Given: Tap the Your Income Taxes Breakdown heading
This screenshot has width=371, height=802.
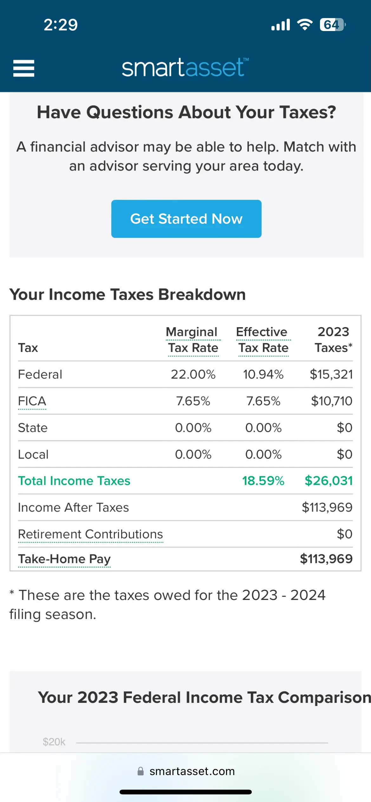Looking at the screenshot, I should pyautogui.click(x=127, y=294).
